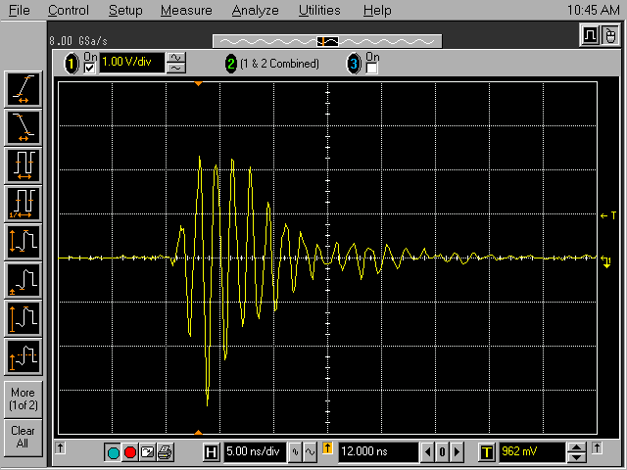The image size is (627, 470).
Task: Click the green channel 2 badge
Action: click(x=231, y=64)
